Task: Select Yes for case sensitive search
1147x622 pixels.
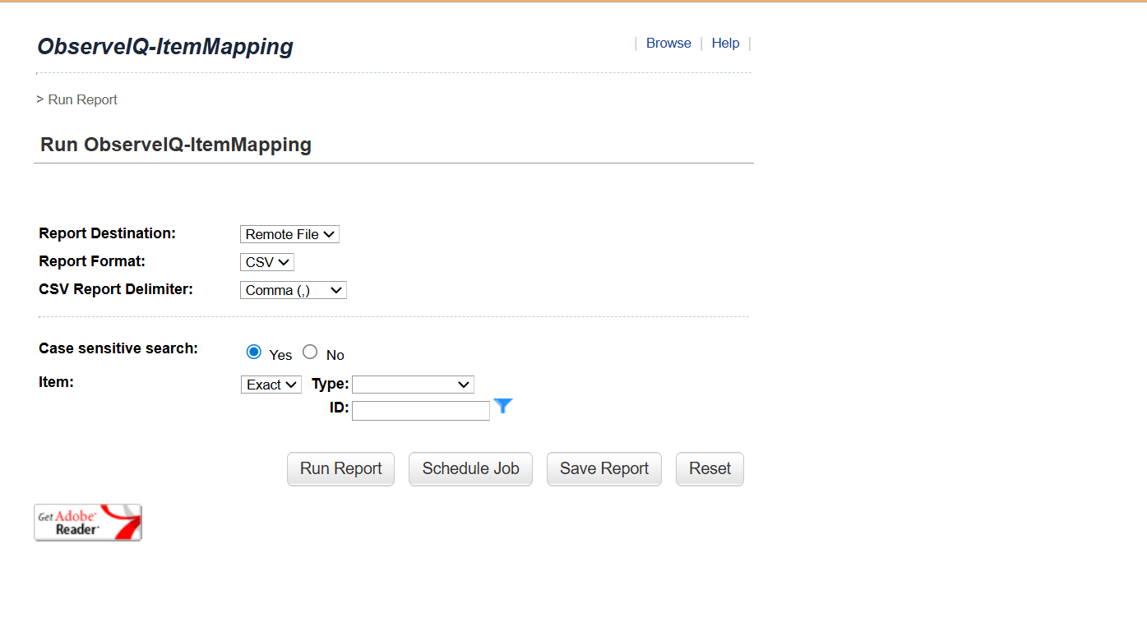Action: pos(254,352)
